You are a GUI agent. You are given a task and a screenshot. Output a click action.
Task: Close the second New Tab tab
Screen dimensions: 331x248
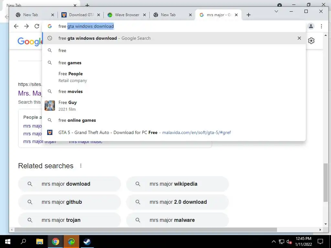[x=190, y=15]
